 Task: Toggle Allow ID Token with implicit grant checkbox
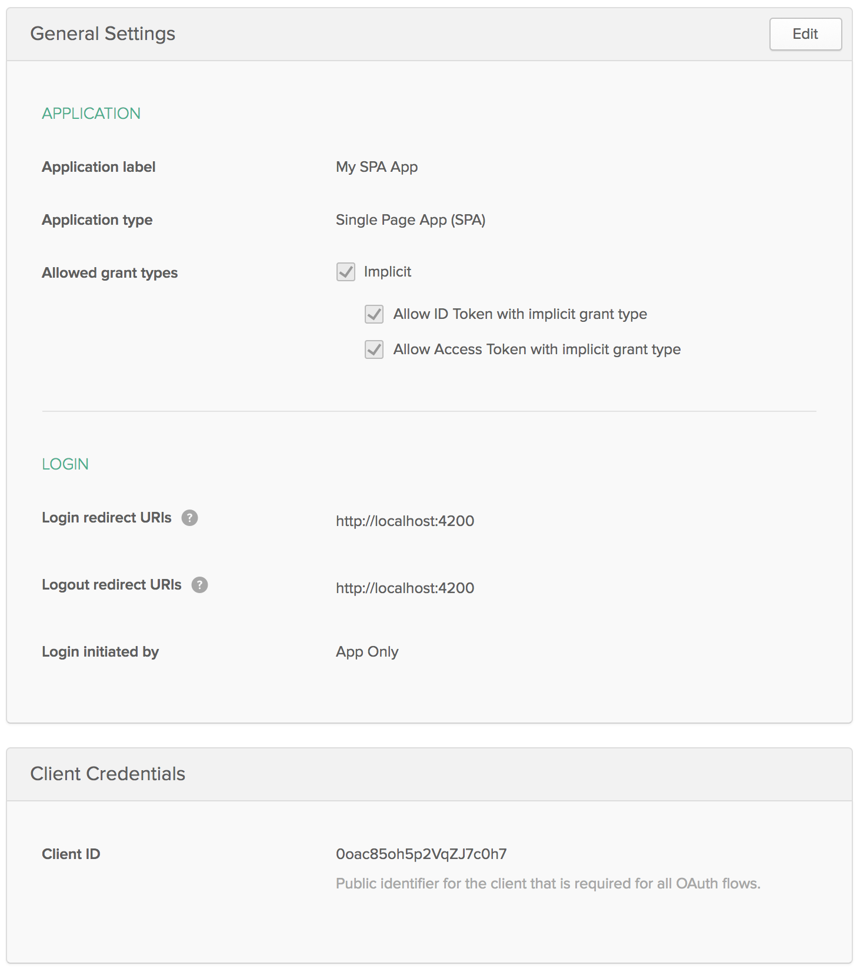click(374, 314)
